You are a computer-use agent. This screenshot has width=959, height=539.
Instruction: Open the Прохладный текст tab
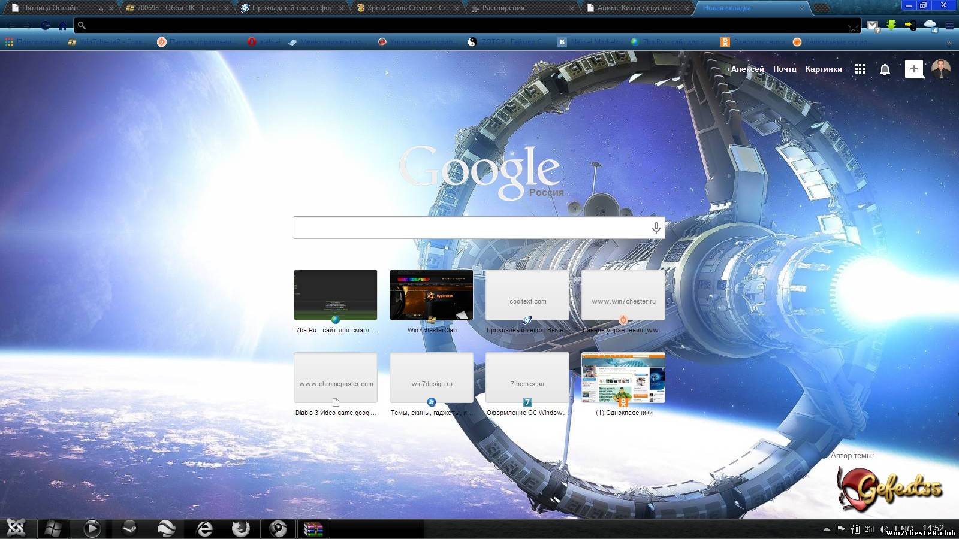point(292,8)
